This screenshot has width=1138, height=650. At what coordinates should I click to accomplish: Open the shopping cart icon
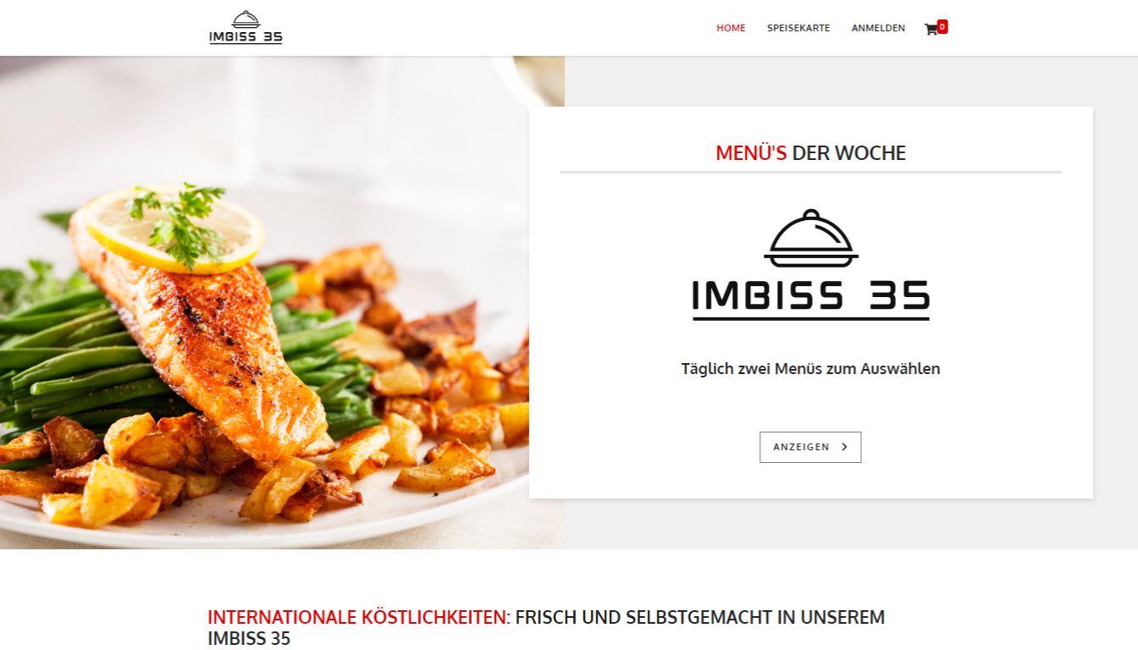coord(931,30)
